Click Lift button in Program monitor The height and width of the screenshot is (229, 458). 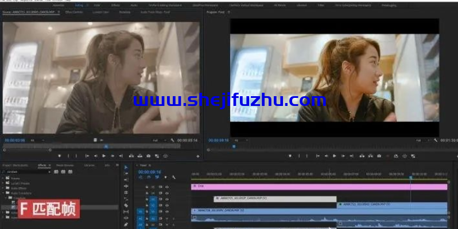click(x=362, y=156)
